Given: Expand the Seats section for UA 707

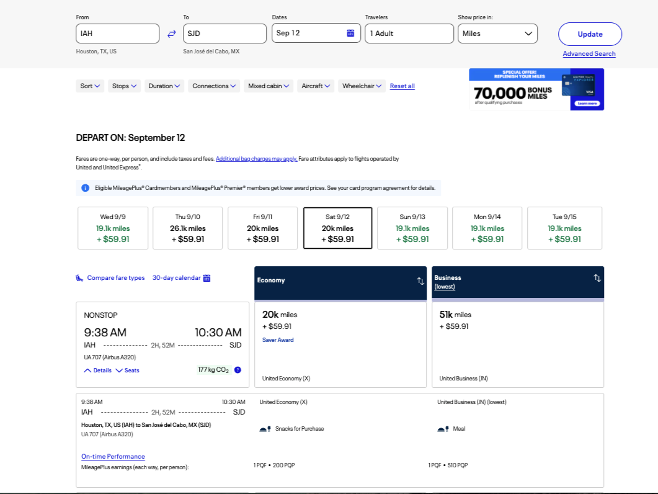Looking at the screenshot, I should (x=128, y=370).
